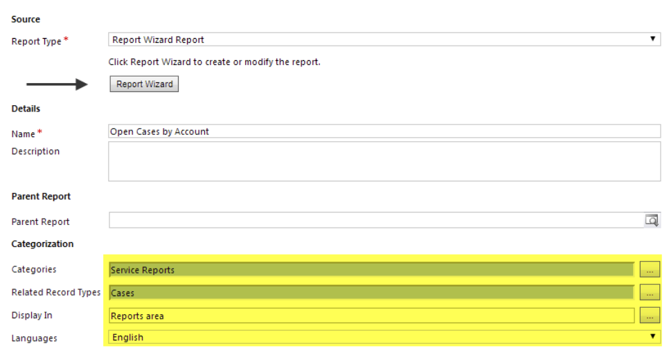Expand the Report Type dropdown arrow
This screenshot has width=669, height=364.
point(652,39)
